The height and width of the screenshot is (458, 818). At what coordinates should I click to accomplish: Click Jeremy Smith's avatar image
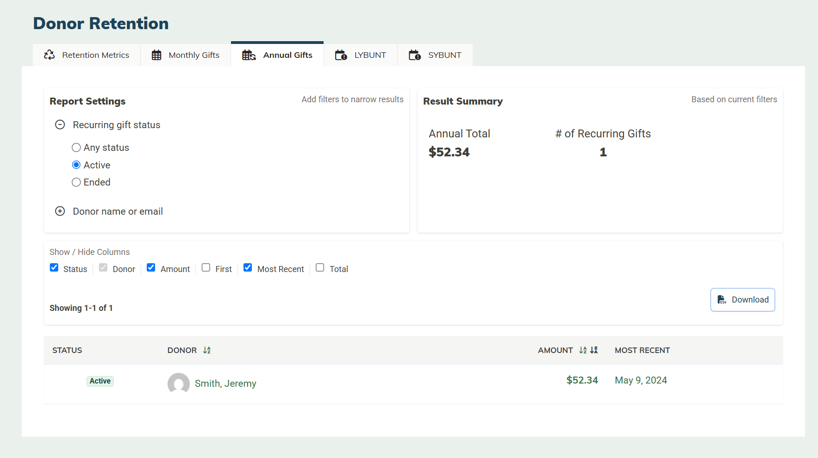pyautogui.click(x=178, y=384)
